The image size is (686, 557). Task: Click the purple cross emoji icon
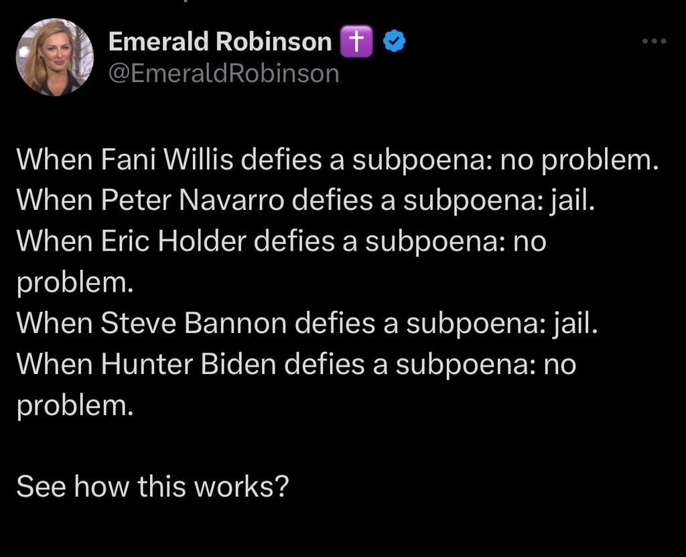(356, 42)
